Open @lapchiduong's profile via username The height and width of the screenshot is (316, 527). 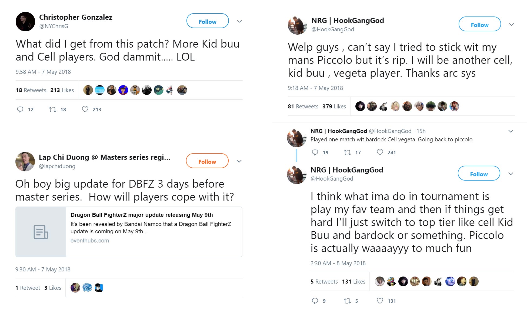click(57, 166)
